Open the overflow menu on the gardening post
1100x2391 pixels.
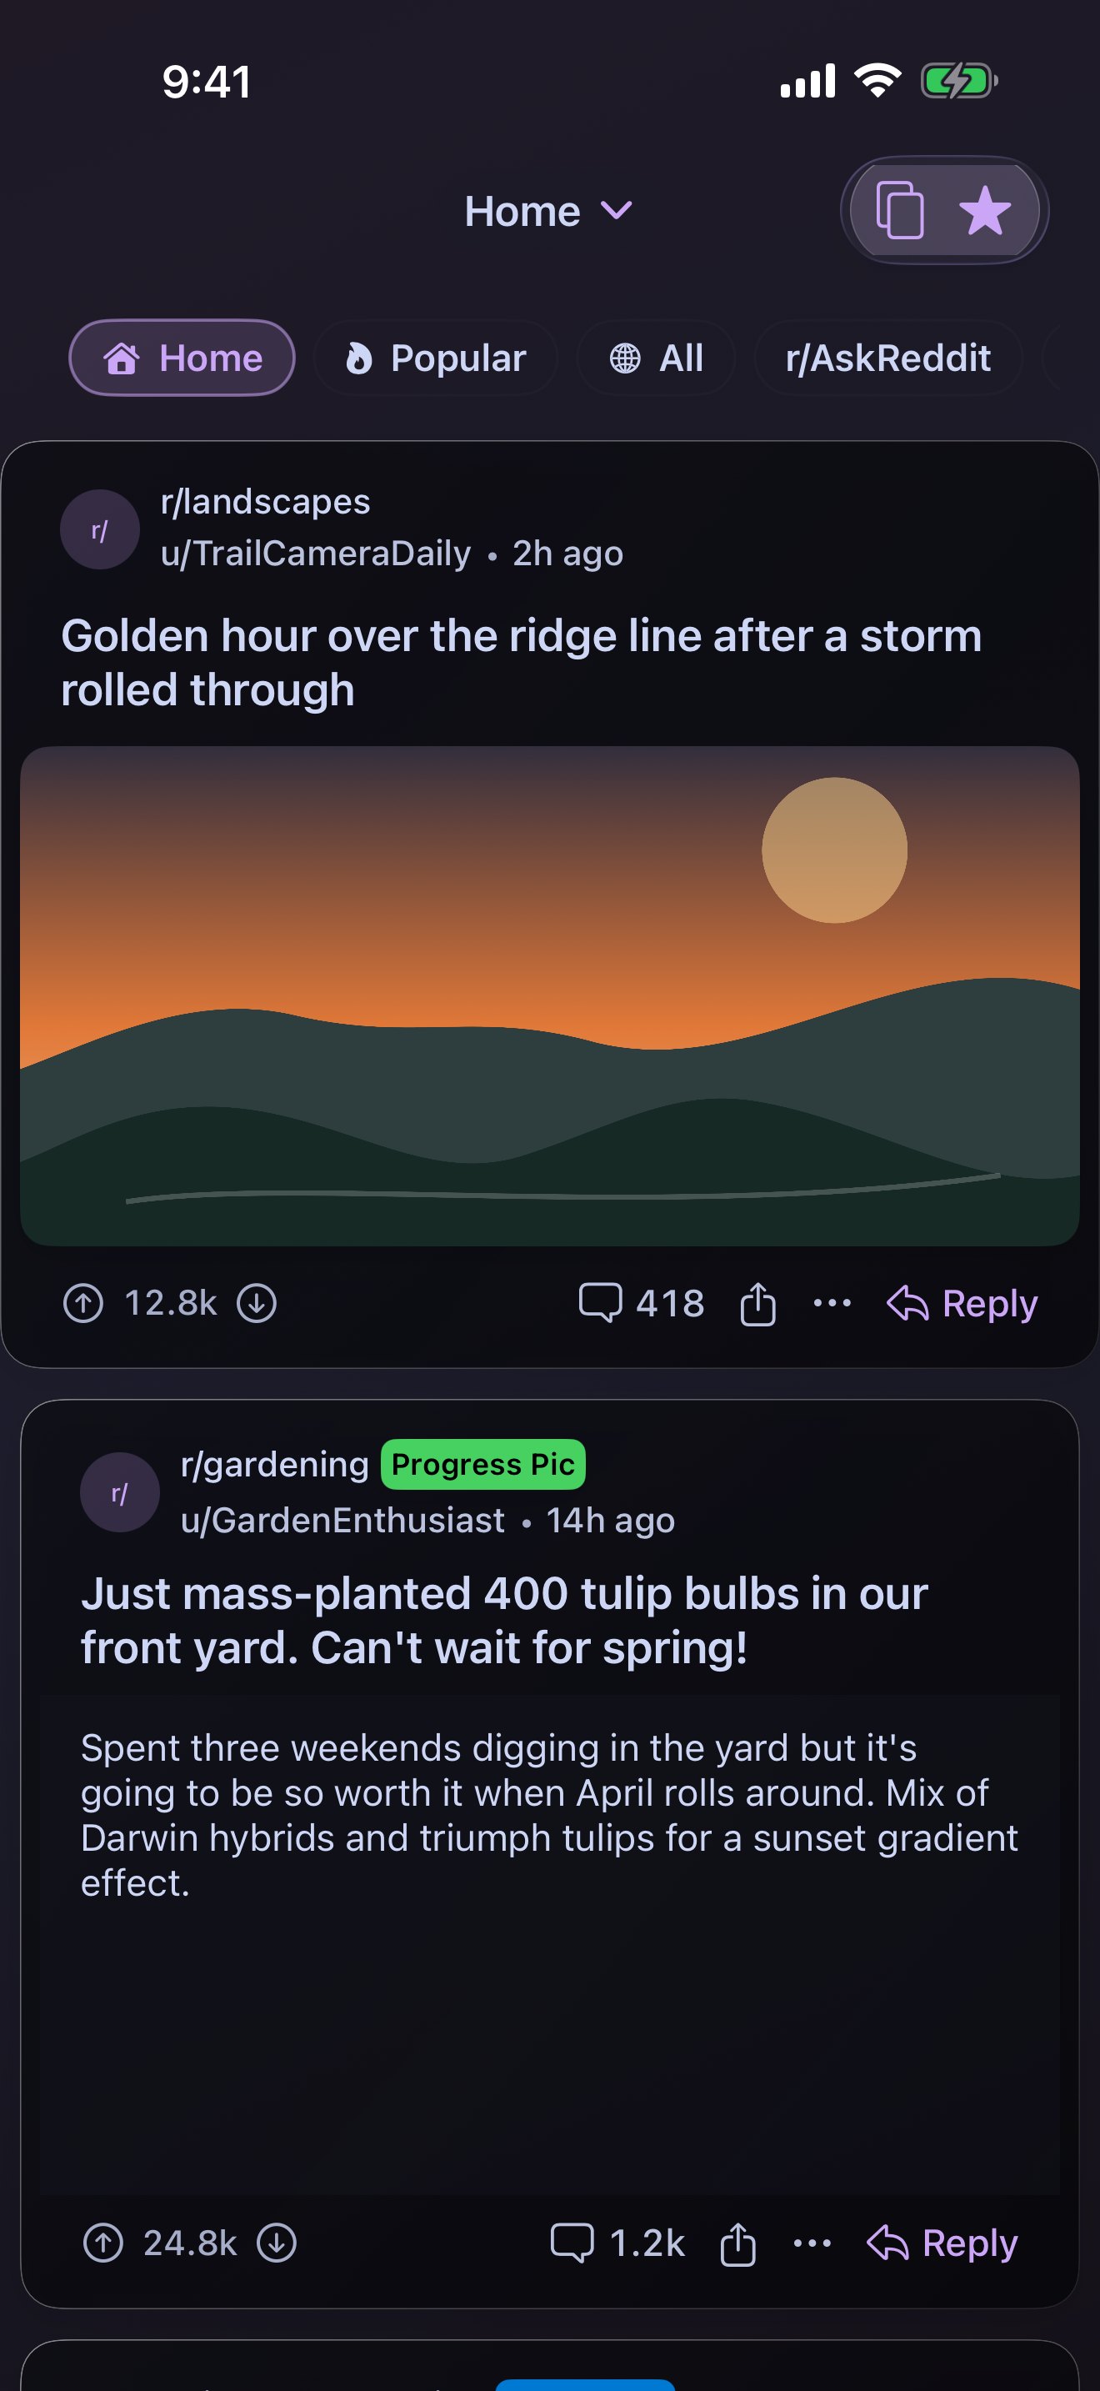click(x=811, y=2243)
